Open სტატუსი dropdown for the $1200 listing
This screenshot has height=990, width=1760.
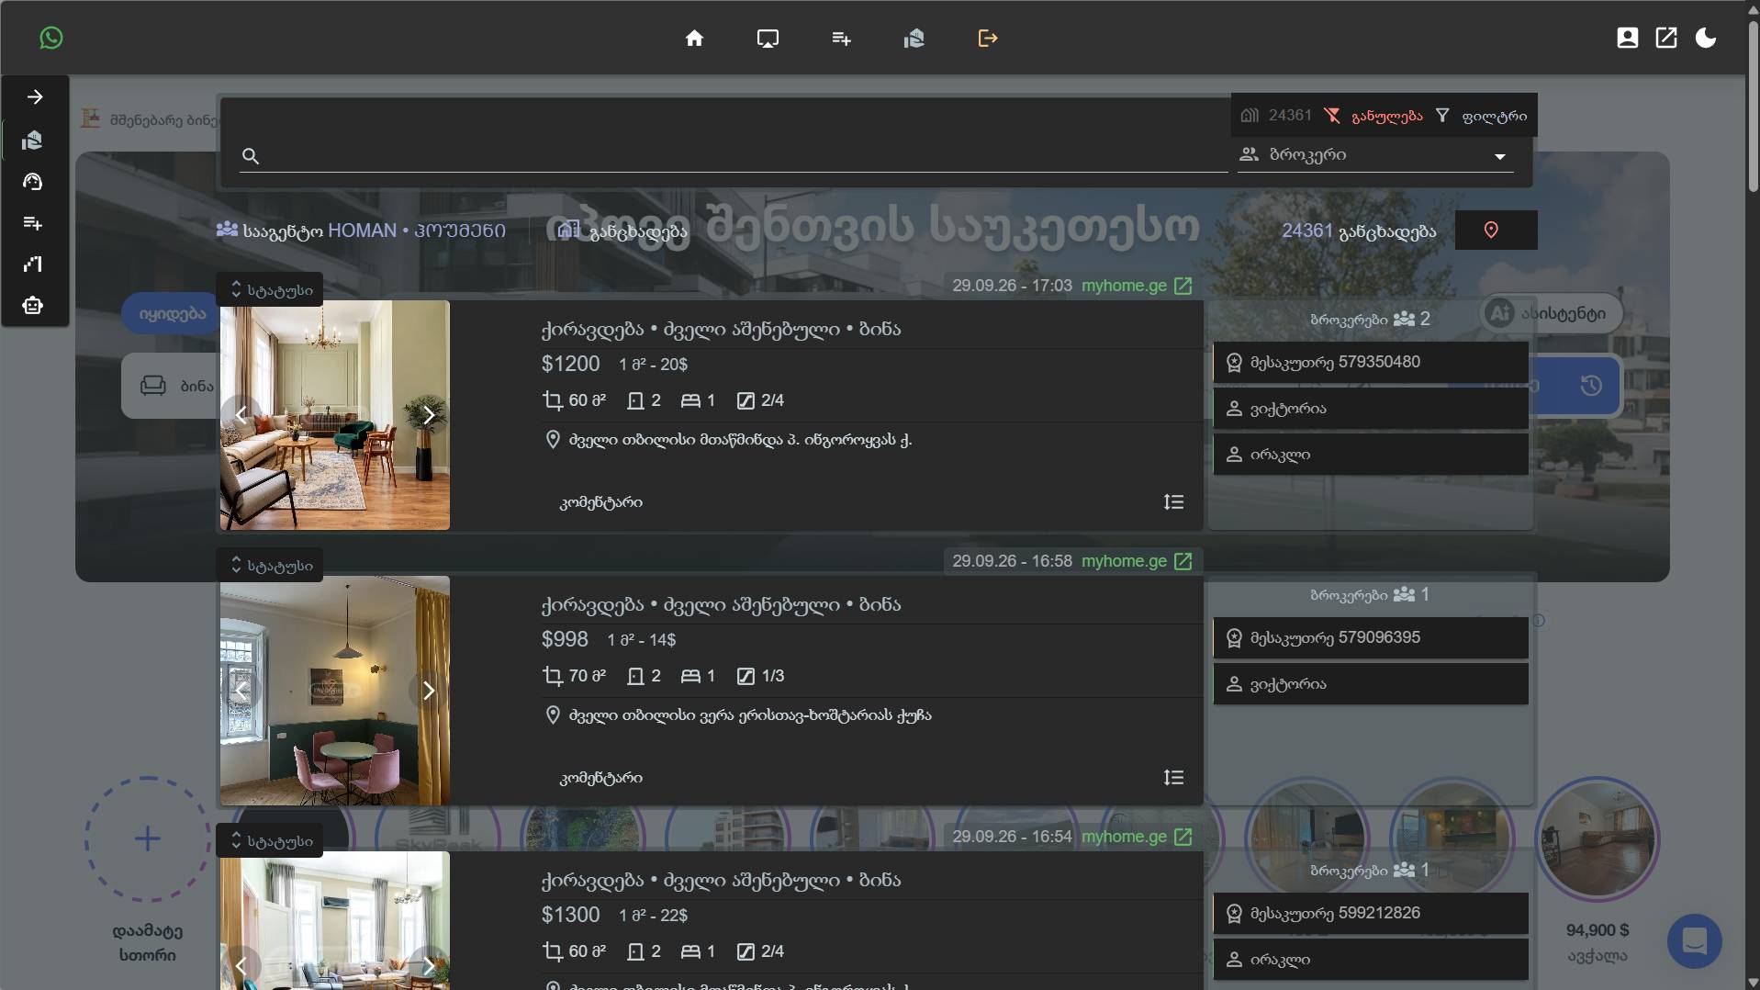270,290
